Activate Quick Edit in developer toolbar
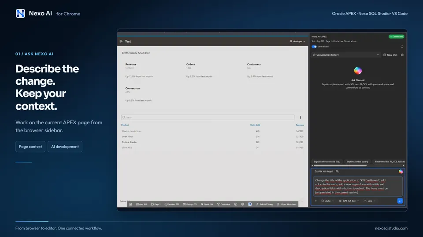423x237 pixels. (207, 204)
